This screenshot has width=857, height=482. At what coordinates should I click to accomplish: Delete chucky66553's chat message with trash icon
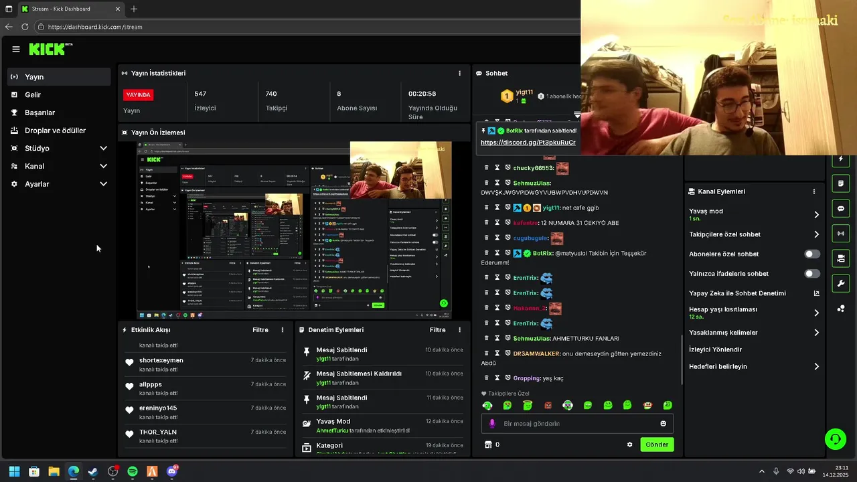487,168
